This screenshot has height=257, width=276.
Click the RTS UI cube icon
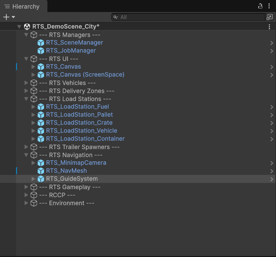34,59
